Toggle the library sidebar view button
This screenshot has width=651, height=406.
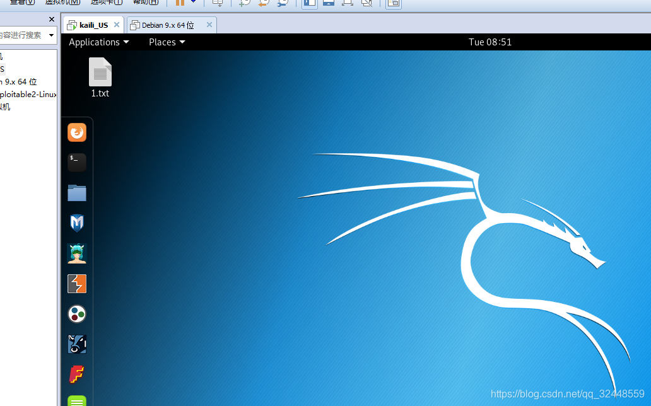[310, 3]
